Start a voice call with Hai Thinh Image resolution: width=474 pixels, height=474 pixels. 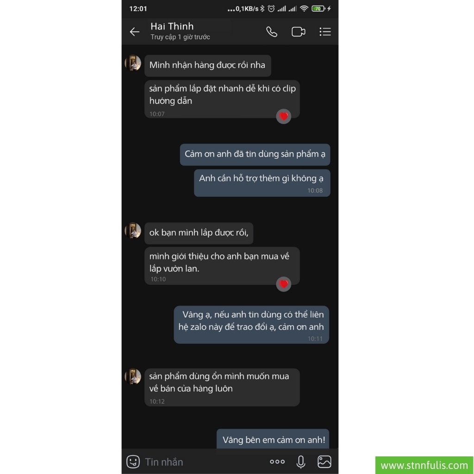(x=271, y=32)
